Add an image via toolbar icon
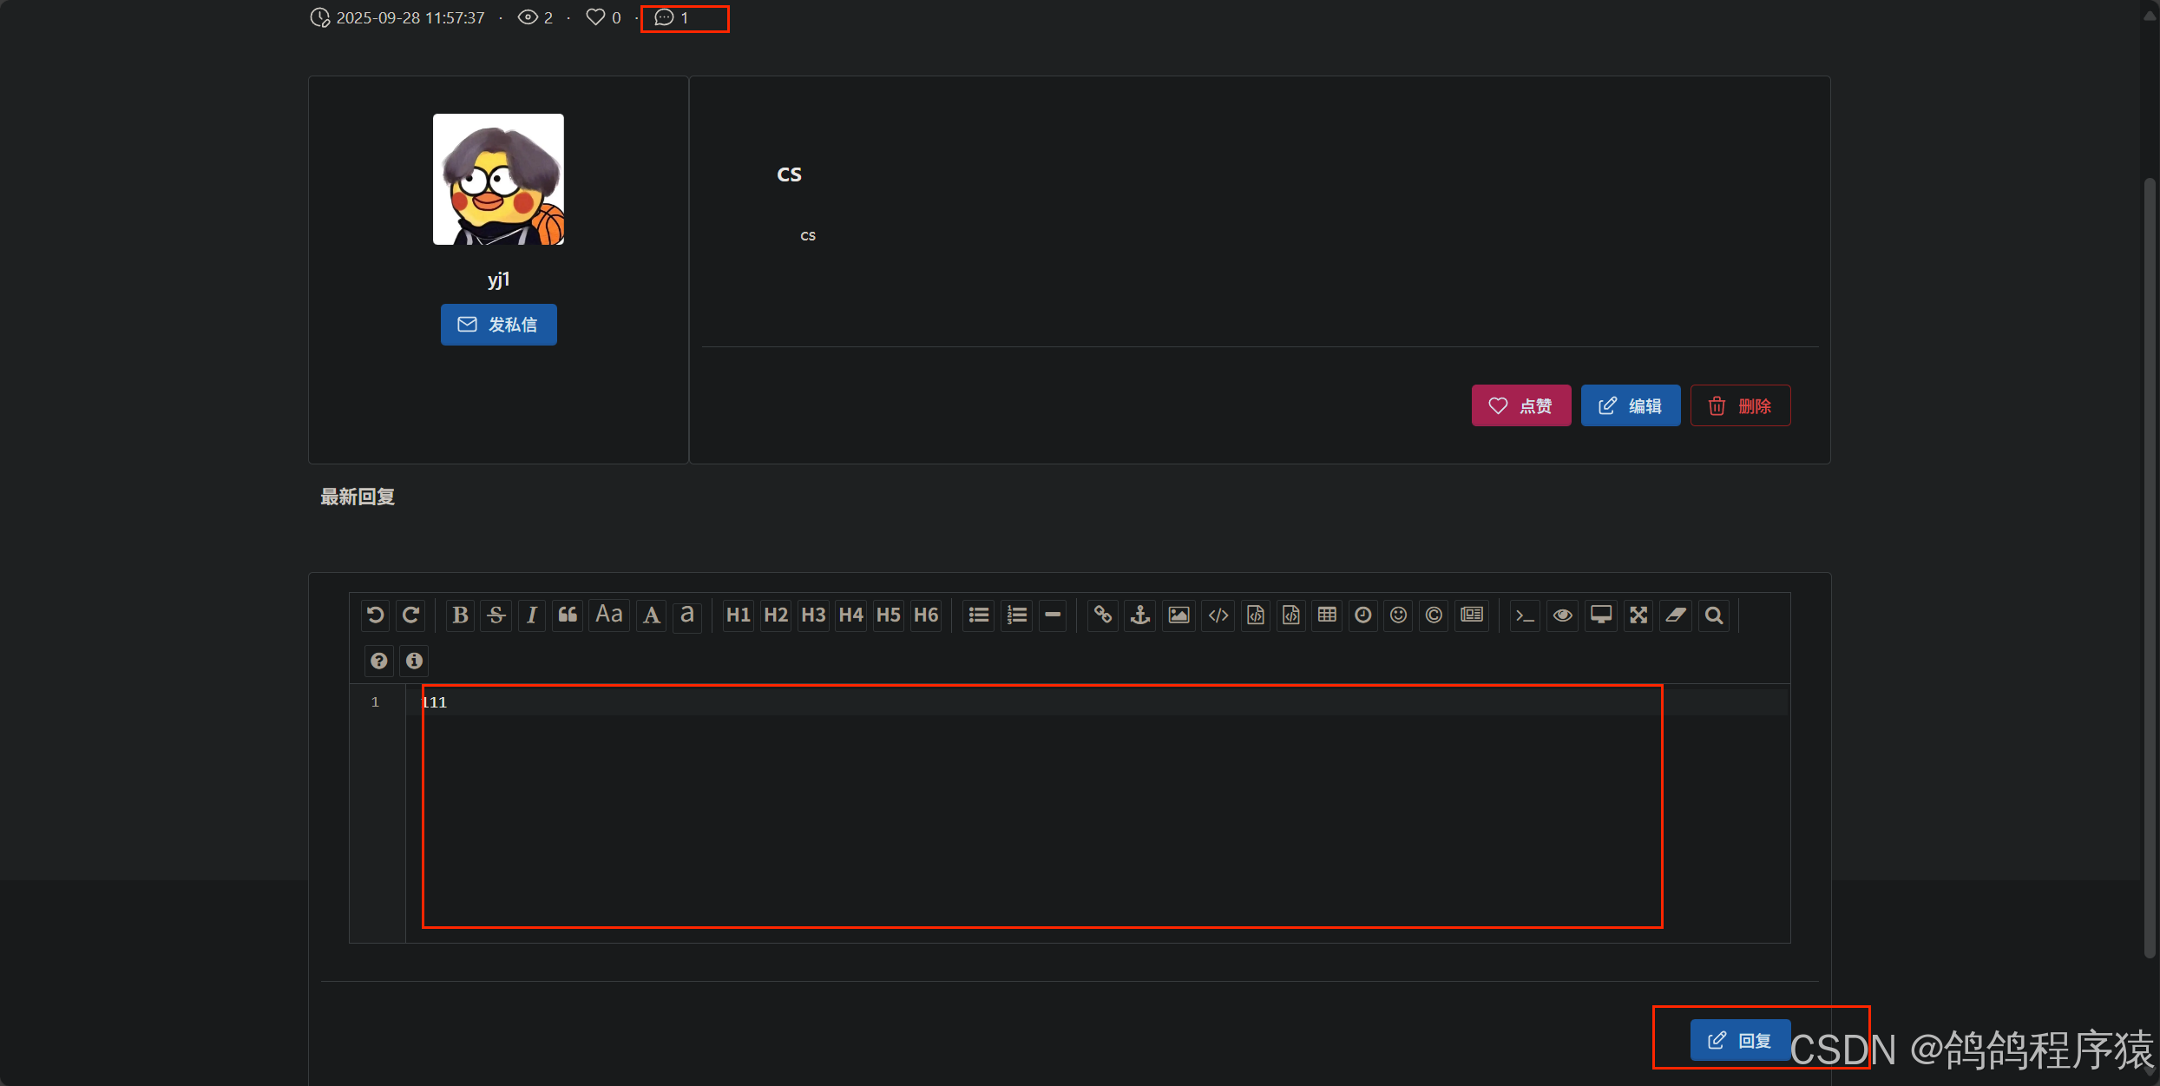The image size is (2160, 1086). point(1178,615)
